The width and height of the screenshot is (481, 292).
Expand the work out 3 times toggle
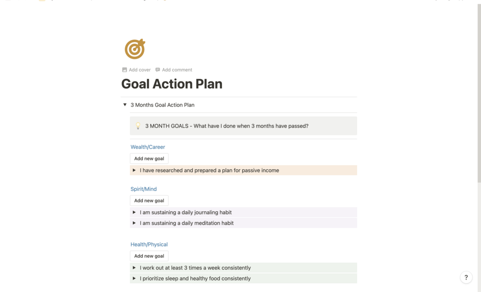134,268
